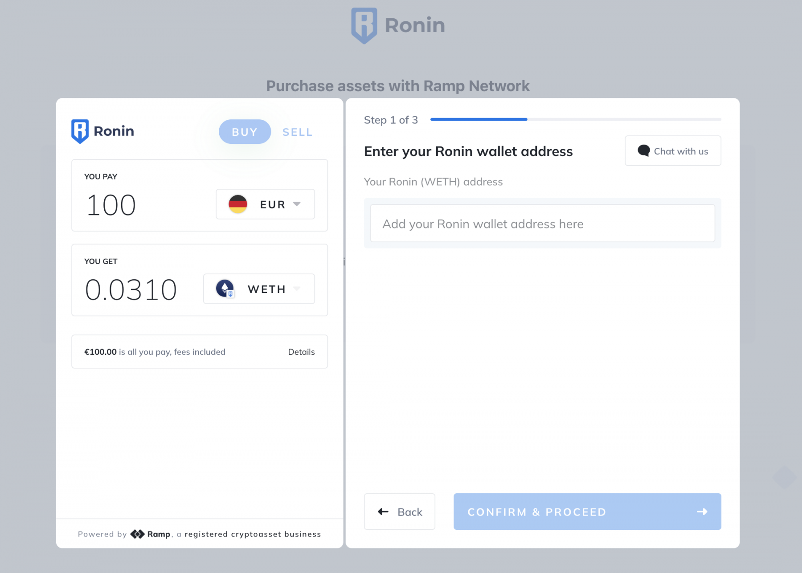Click the Step 1 of 3 label
This screenshot has width=802, height=573.
tap(391, 120)
